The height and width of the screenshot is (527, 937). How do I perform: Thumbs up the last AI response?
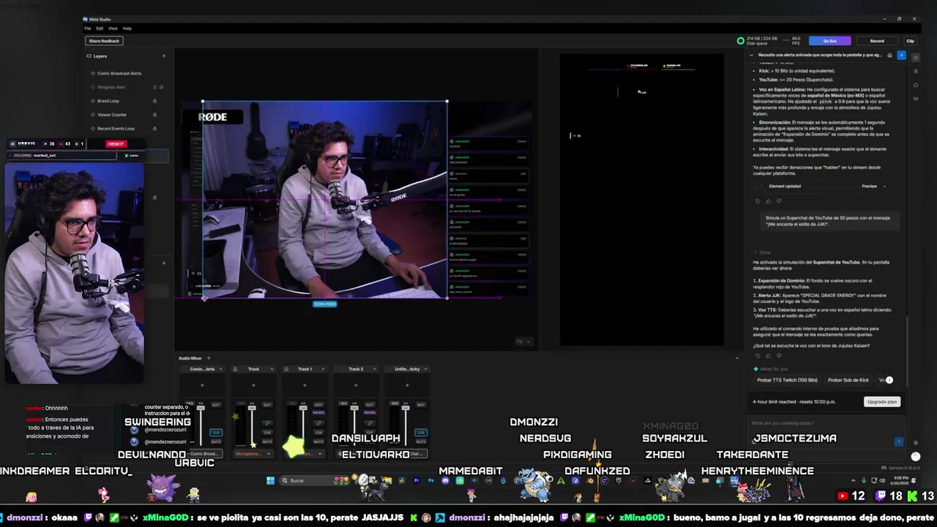point(769,356)
